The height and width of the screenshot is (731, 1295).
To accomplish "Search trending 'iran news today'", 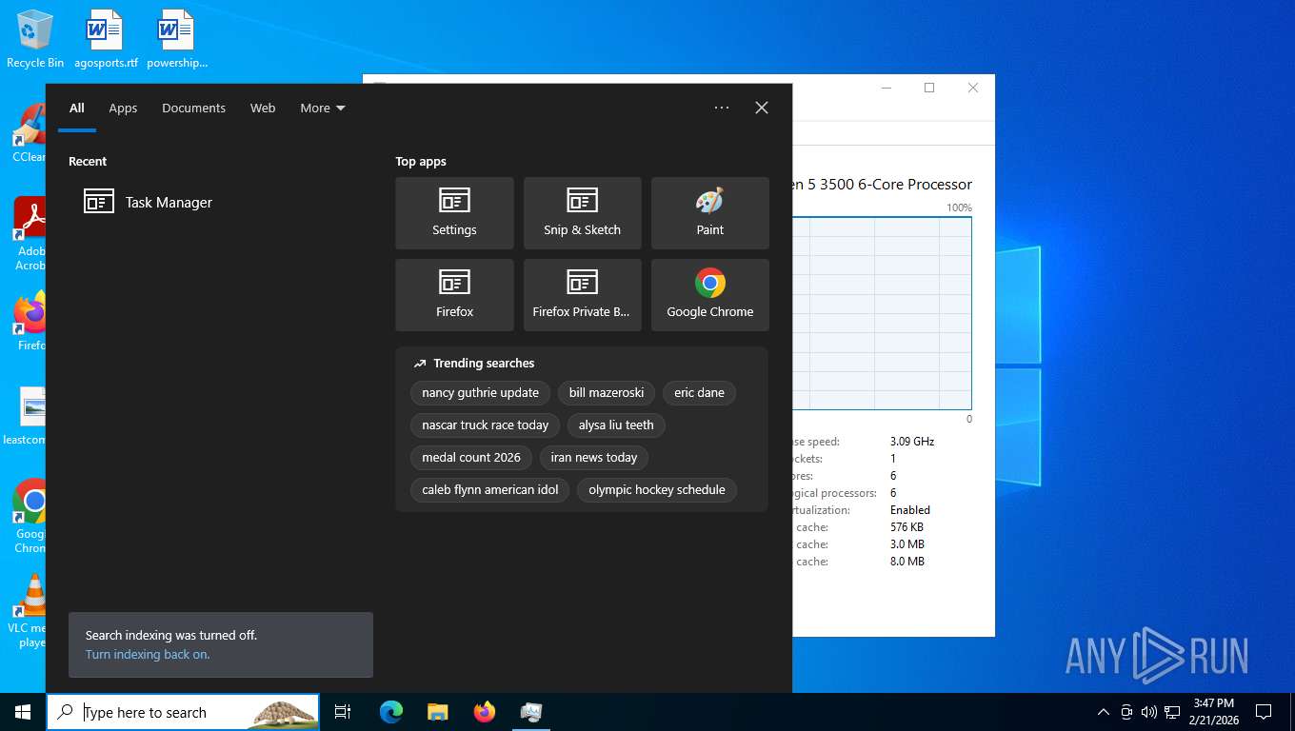I will (x=593, y=457).
